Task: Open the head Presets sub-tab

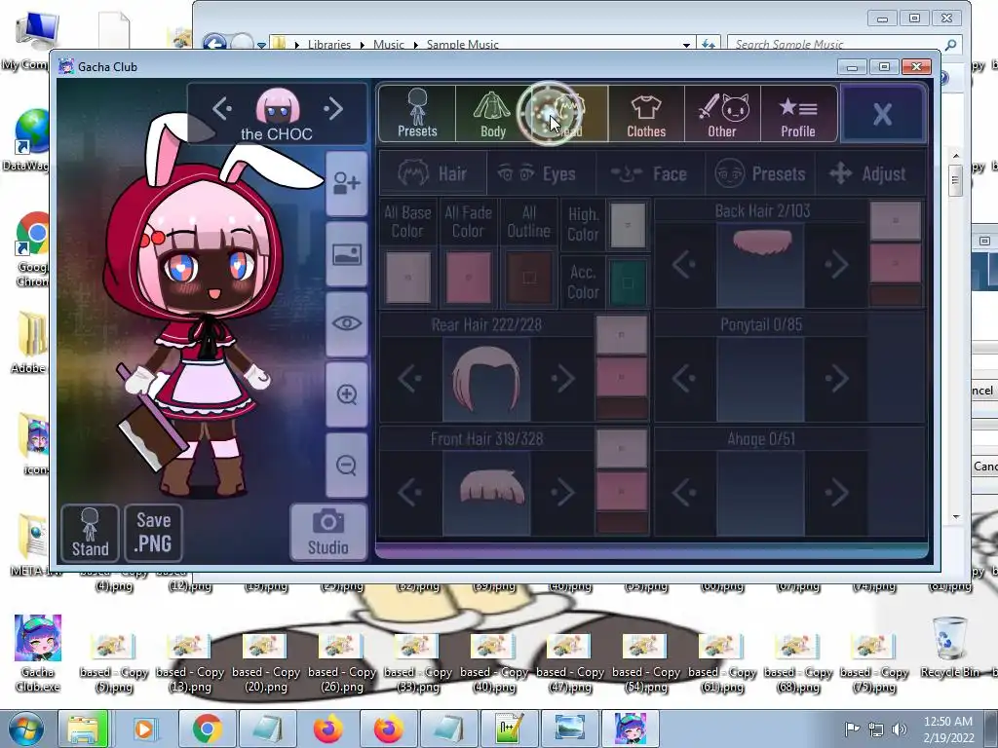Action: (x=760, y=173)
